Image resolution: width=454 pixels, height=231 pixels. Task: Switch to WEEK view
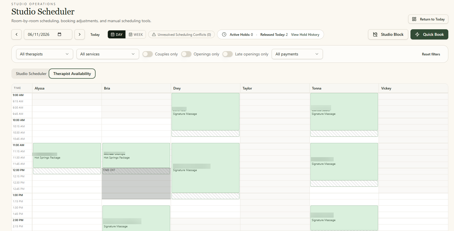click(x=136, y=34)
